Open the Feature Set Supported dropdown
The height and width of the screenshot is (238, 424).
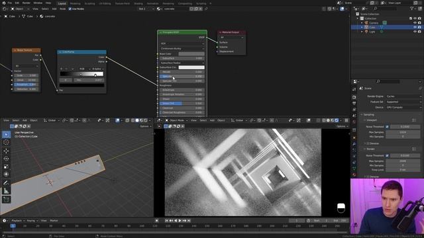pos(403,102)
